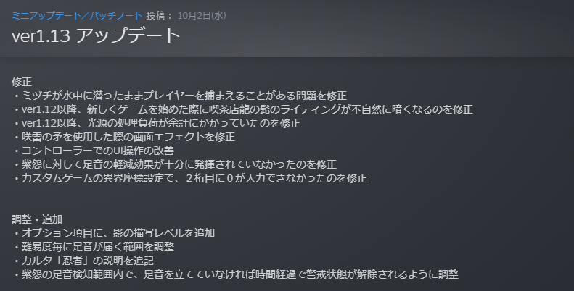Click the 投稿 label beside the date
Screen dimensions: 574x291
point(160,15)
